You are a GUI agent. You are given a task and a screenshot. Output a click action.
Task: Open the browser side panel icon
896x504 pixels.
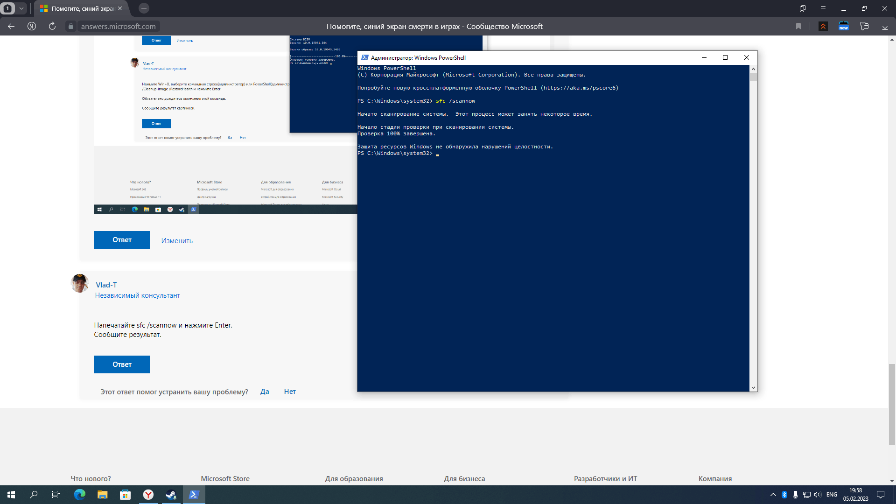(803, 8)
